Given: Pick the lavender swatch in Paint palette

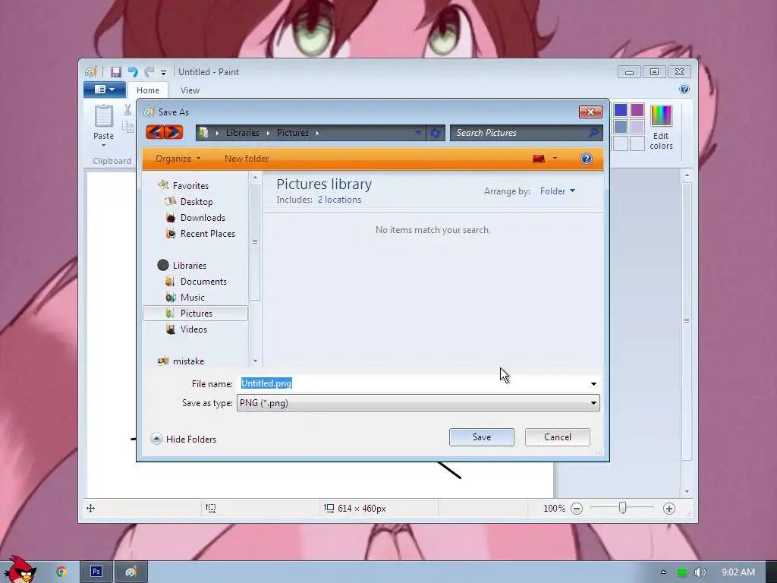Looking at the screenshot, I should pos(637,127).
